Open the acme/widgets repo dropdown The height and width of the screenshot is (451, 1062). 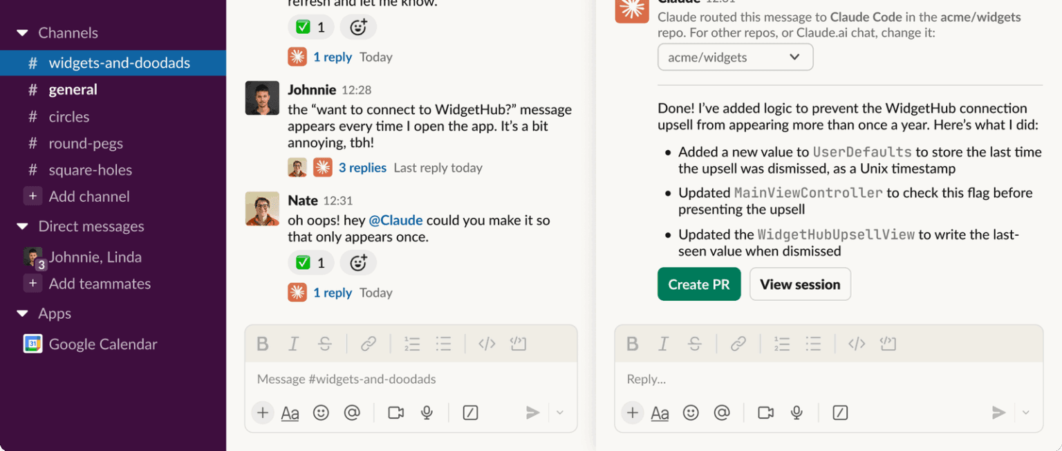[735, 57]
